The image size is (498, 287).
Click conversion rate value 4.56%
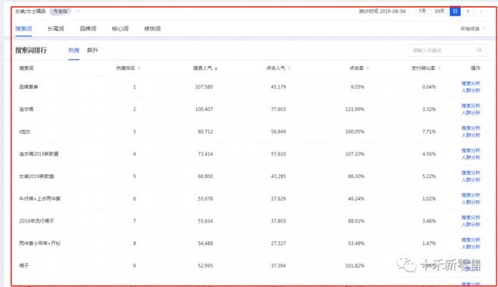[x=429, y=154]
